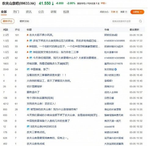Screen dimensions: 153x146
Task: Click comment count 101 in the first row
Action: click(17, 35)
